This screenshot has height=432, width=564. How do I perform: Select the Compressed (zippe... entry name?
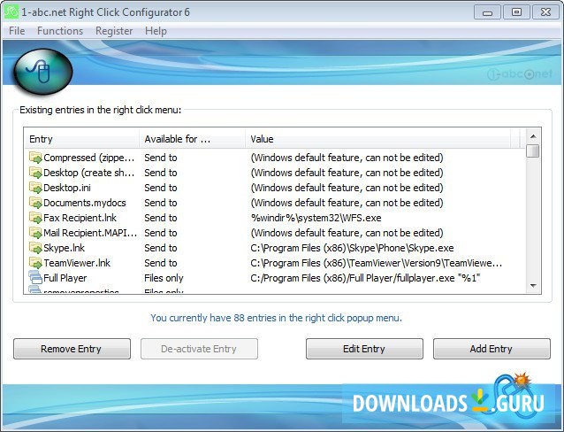(89, 158)
